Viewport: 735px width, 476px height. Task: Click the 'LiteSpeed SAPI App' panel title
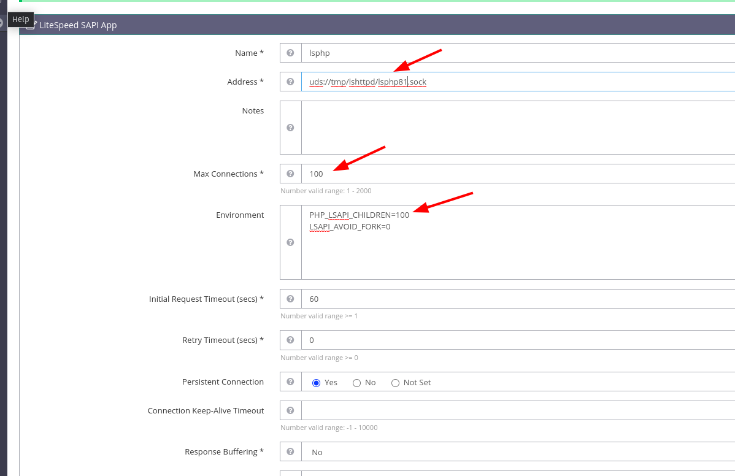[78, 25]
